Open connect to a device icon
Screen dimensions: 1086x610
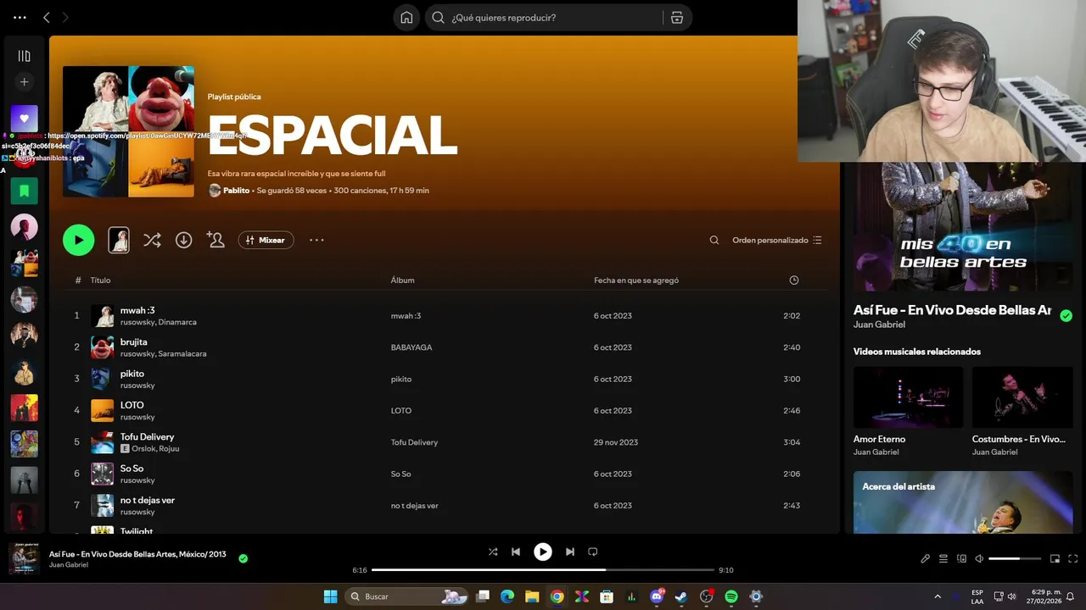pos(961,558)
